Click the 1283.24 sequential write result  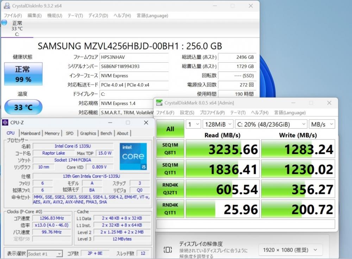(298, 149)
